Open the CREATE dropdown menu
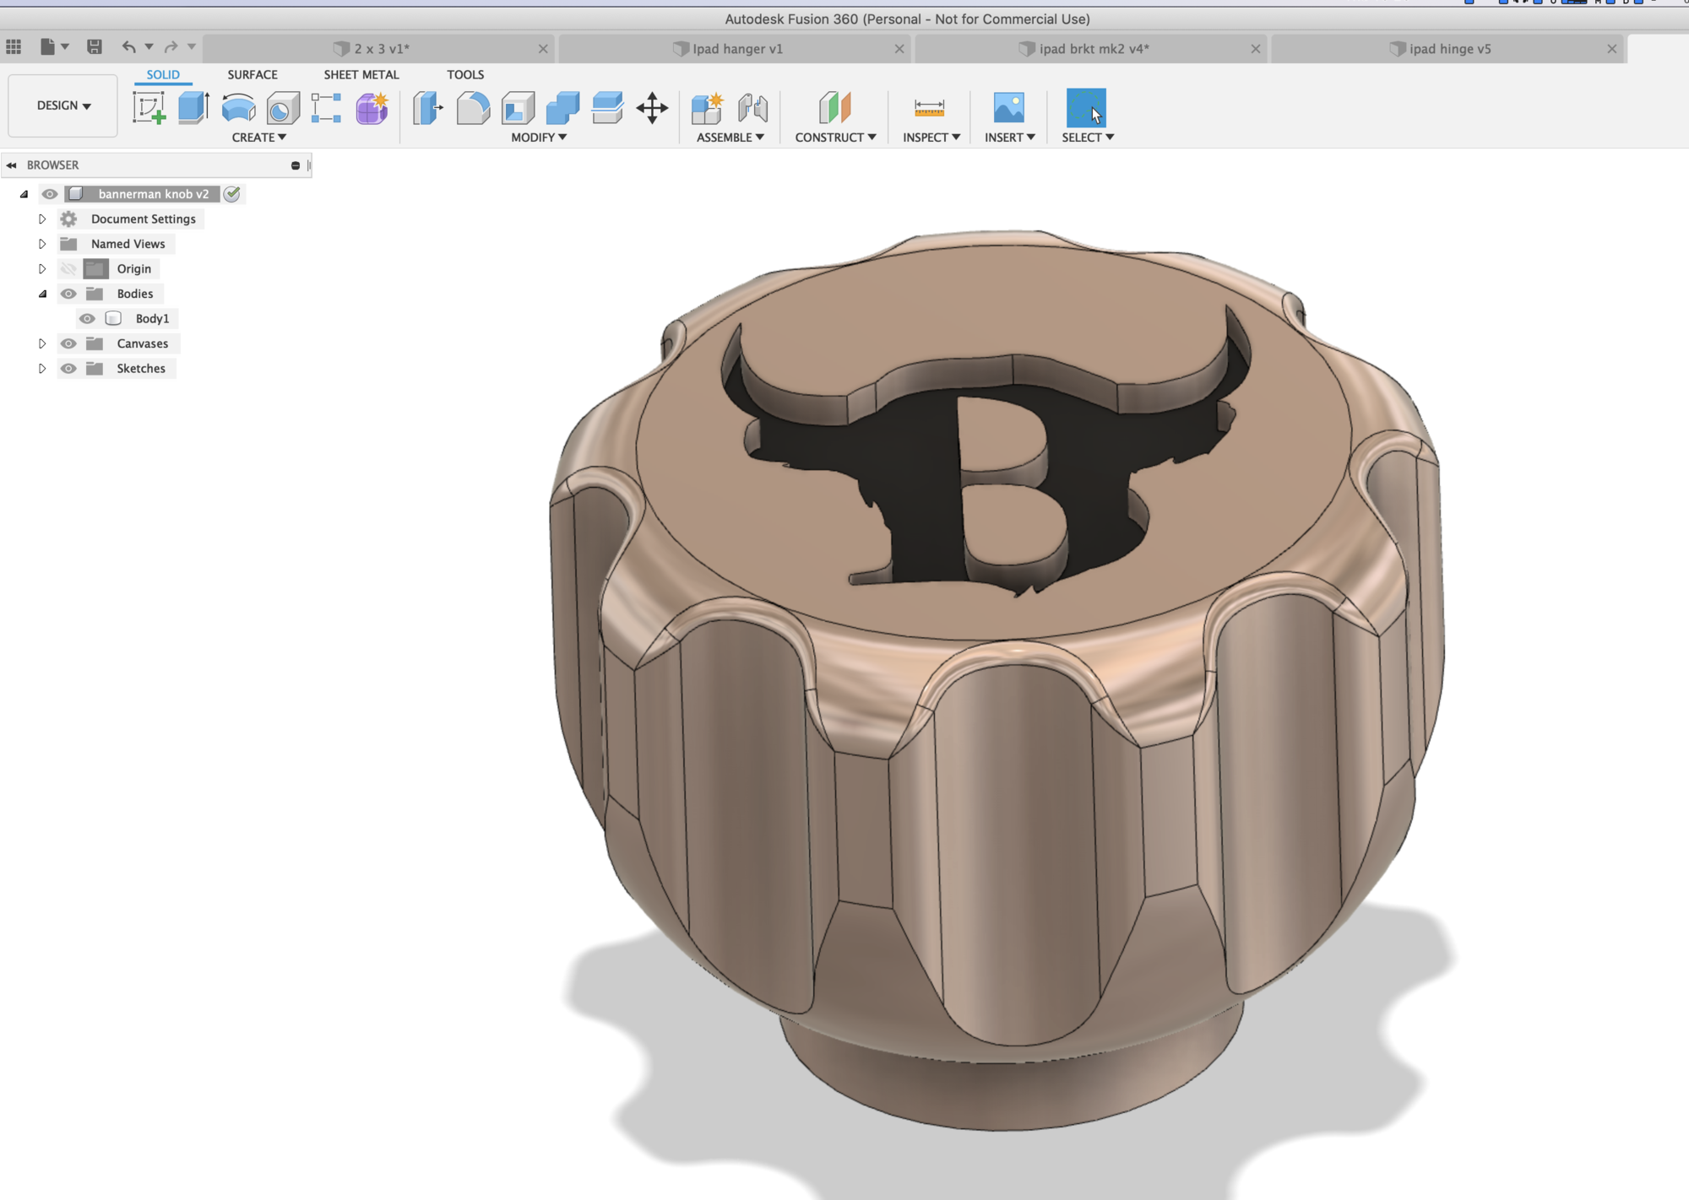Screen dimensions: 1689x1200 coord(259,137)
